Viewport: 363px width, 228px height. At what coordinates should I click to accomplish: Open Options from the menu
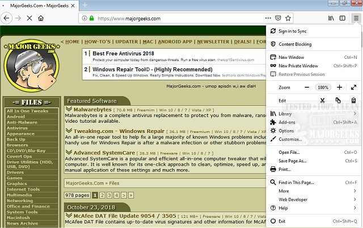pos(314,131)
